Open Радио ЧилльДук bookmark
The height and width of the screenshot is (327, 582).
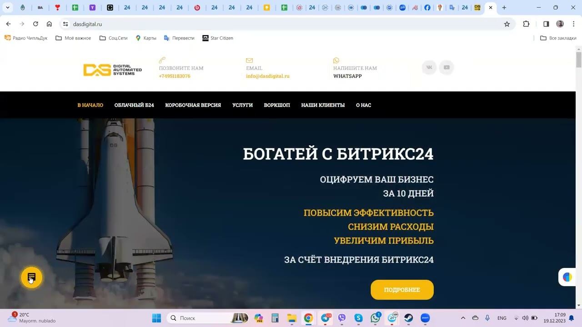click(26, 38)
